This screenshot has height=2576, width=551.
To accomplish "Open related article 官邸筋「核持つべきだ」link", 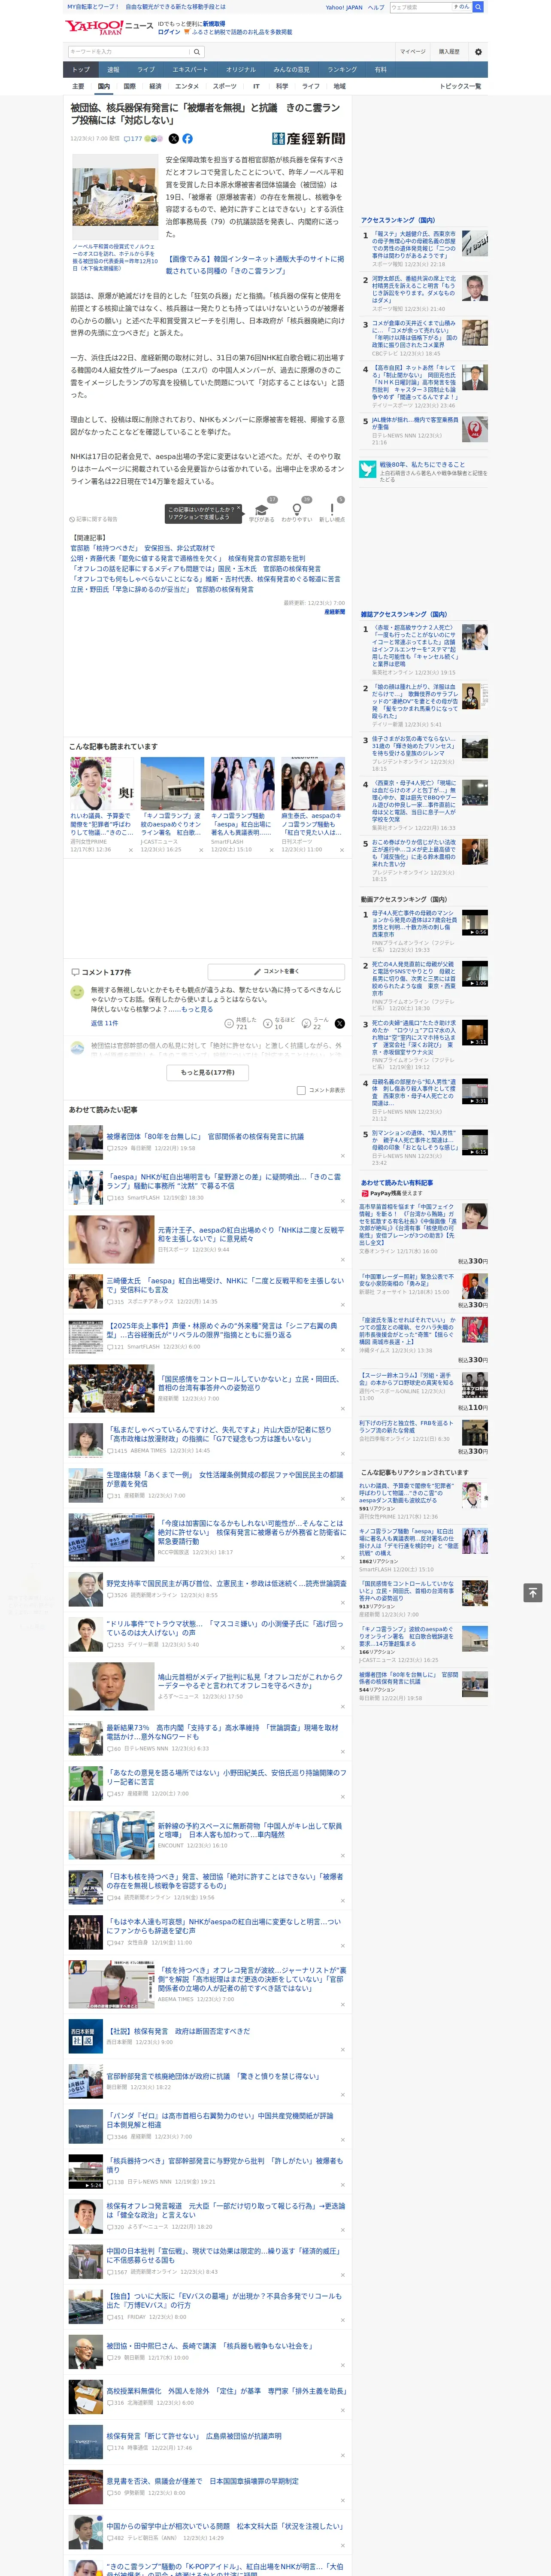I will coord(142,548).
